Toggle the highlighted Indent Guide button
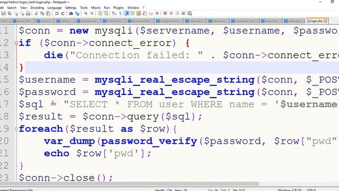This screenshot has height=191, width=339. [x=127, y=13]
